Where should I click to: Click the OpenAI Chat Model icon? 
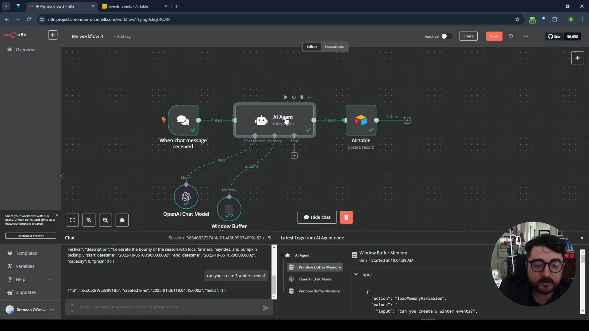point(186,197)
